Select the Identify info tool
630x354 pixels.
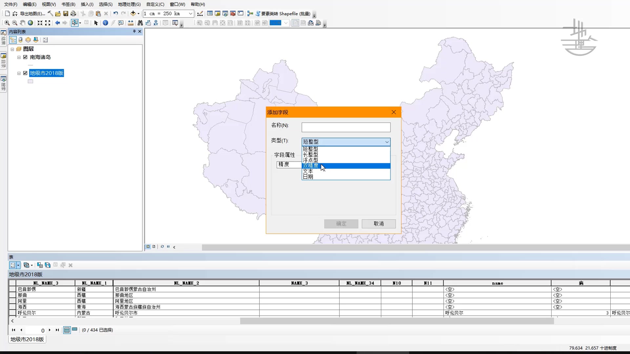[x=105, y=23]
